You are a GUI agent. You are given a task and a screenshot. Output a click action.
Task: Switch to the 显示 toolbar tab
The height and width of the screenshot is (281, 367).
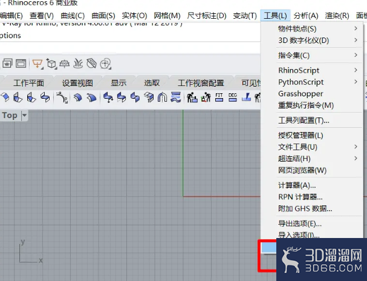click(x=119, y=83)
